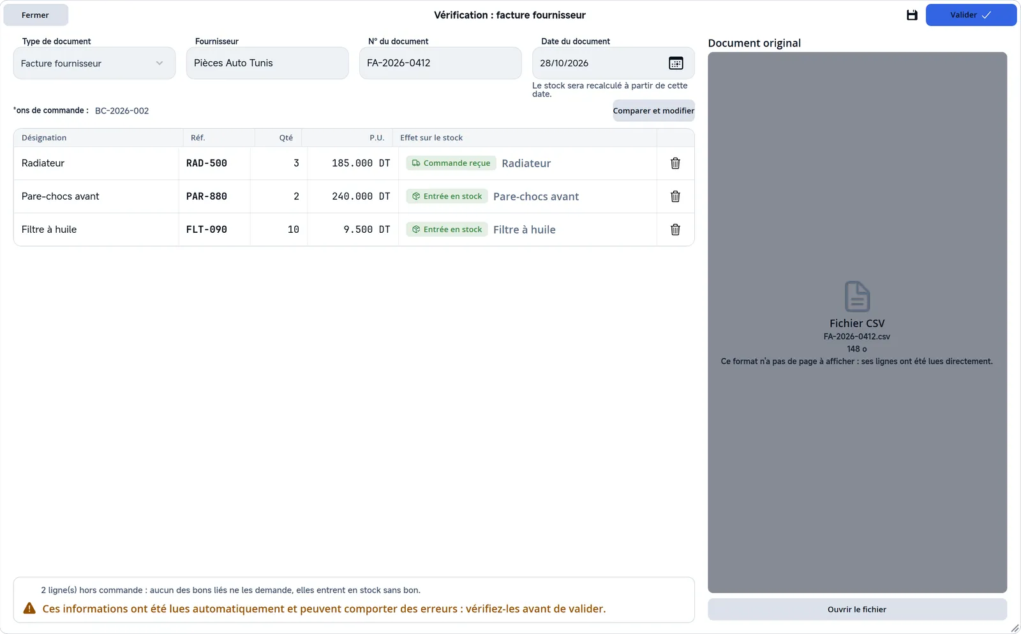Edit the Fournisseur field Pièces Auto Tunis

click(267, 63)
